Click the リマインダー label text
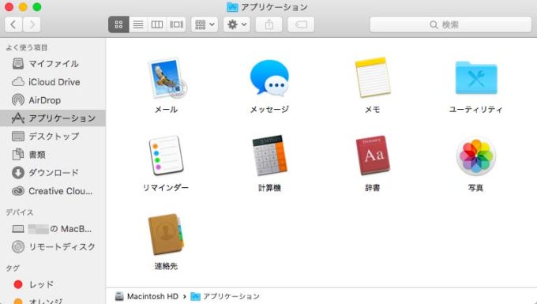Image resolution: width=537 pixels, height=304 pixels. point(166,188)
